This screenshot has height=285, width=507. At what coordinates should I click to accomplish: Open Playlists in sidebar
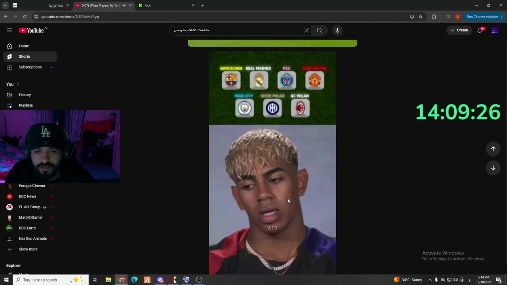pyautogui.click(x=30, y=105)
